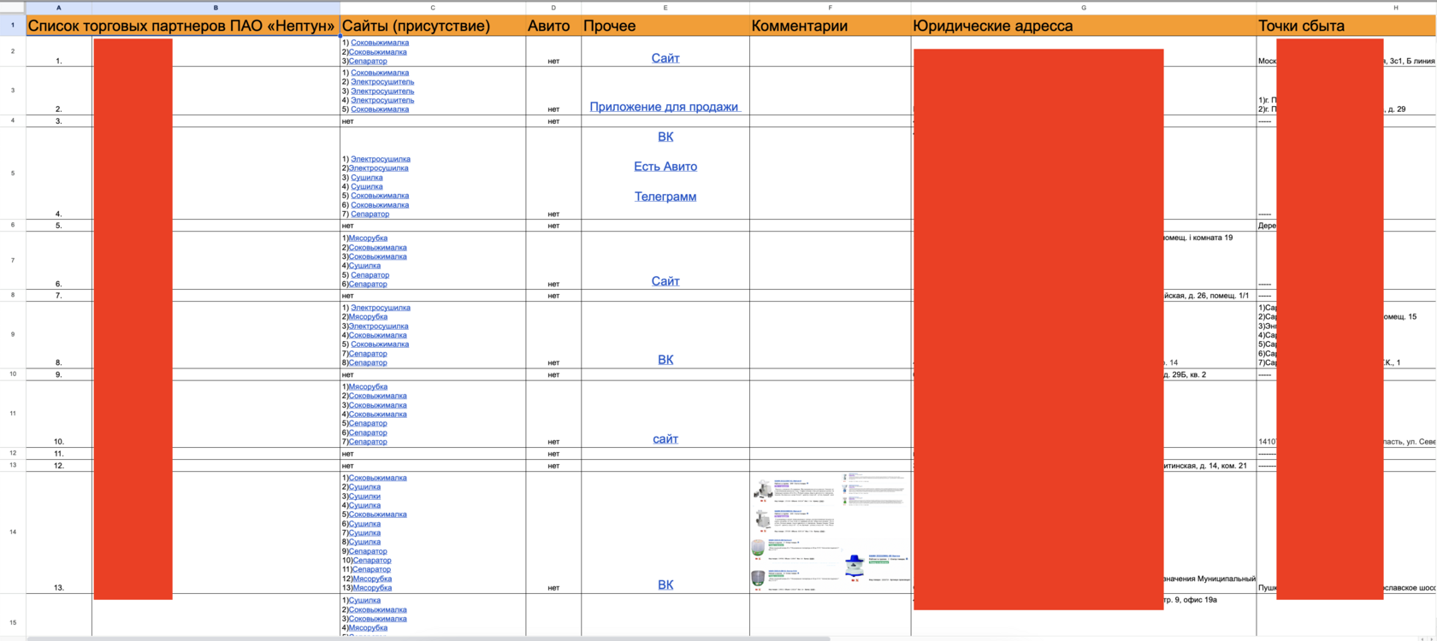Open the 'Приложение для продажи' link

coord(664,107)
